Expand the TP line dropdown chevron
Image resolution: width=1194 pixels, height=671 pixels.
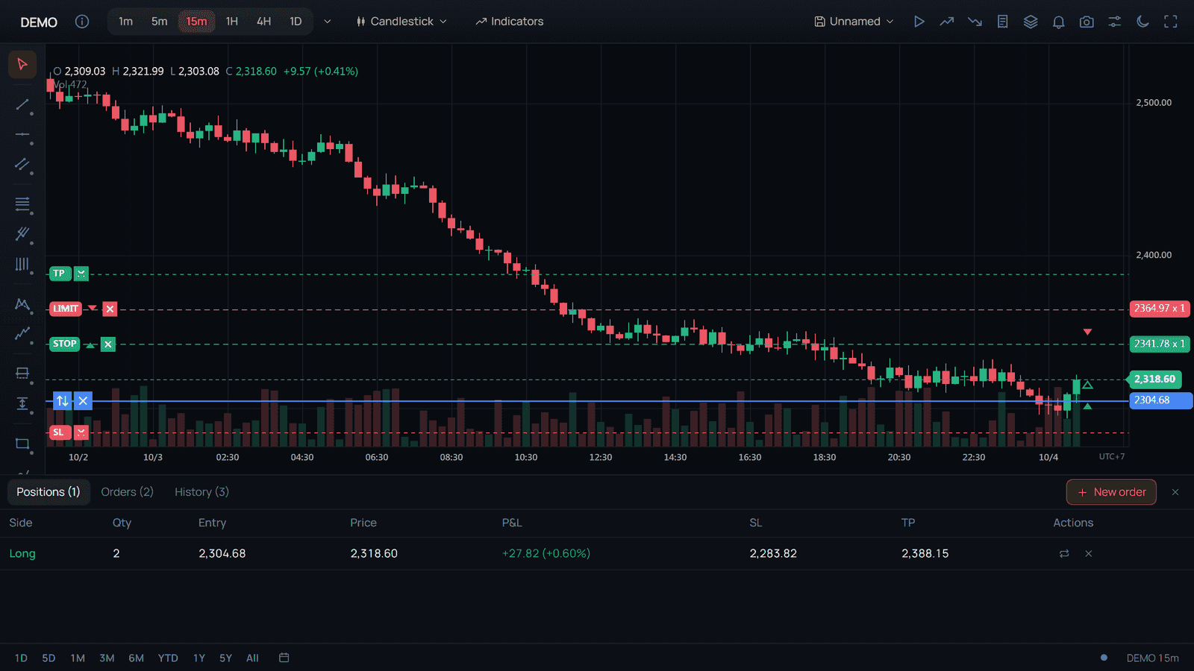pyautogui.click(x=81, y=274)
